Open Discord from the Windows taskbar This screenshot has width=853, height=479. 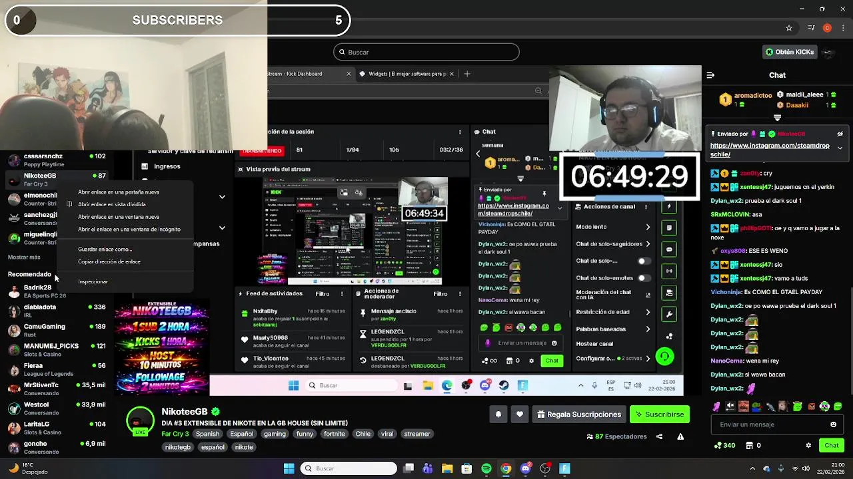[x=526, y=469]
